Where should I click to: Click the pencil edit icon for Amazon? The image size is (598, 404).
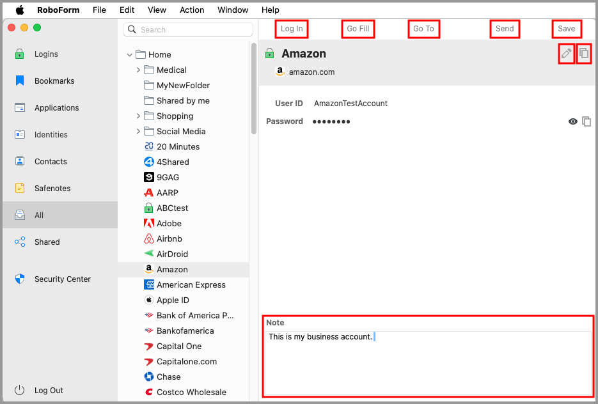pyautogui.click(x=566, y=54)
